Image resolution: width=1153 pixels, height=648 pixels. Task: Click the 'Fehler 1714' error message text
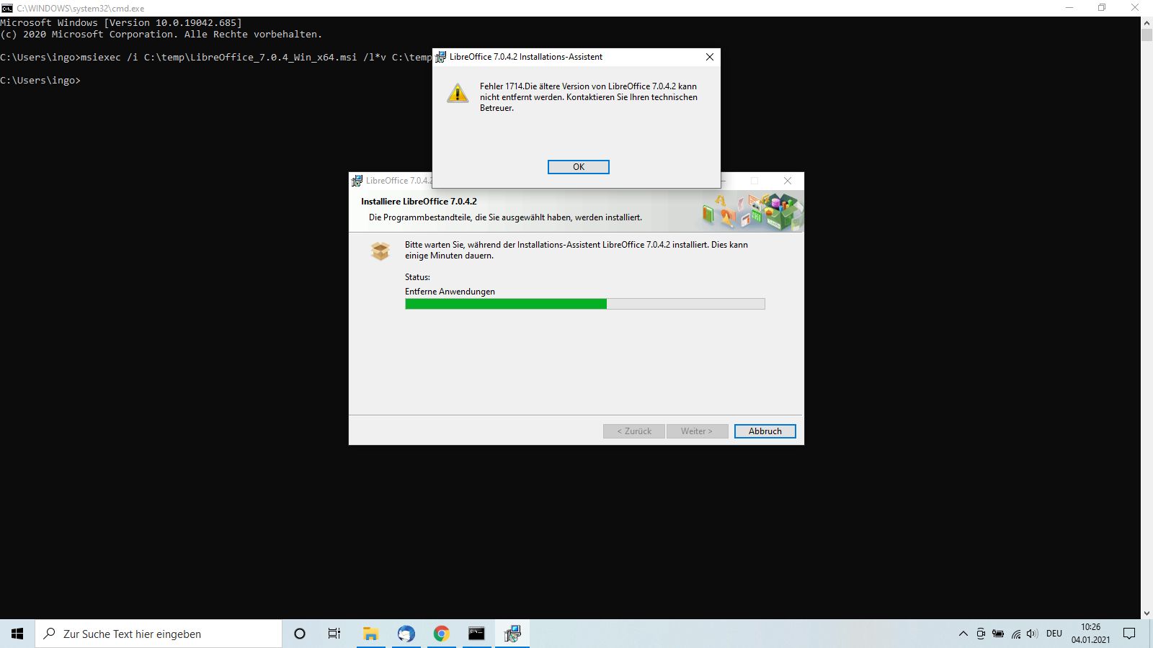coord(588,97)
